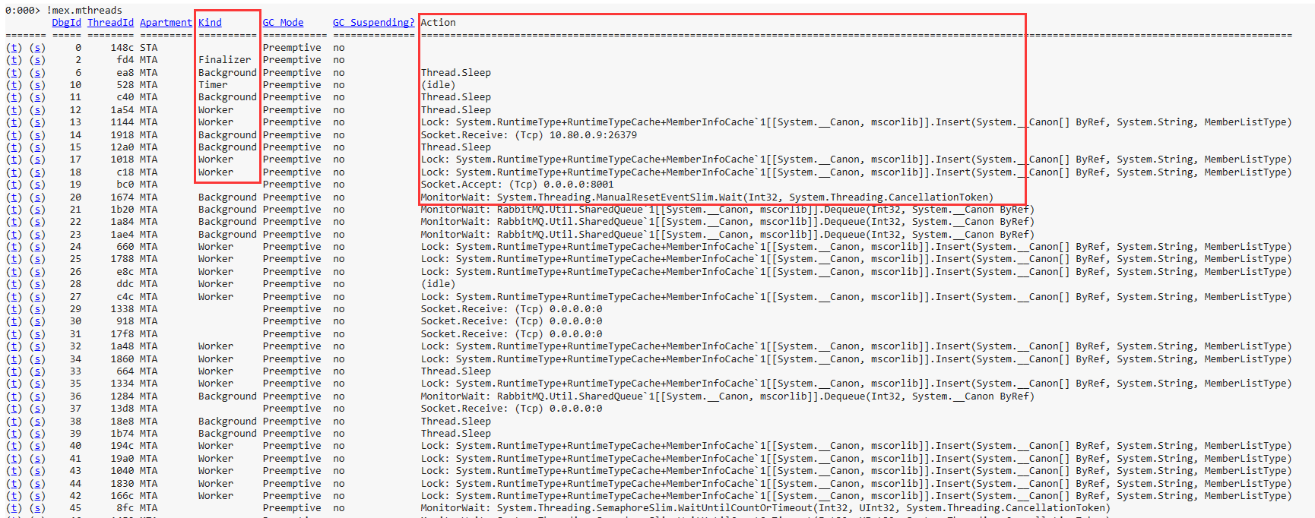Viewport: 1315px width, 518px height.
Task: Open (s) for thread 1284
Action: (37, 396)
